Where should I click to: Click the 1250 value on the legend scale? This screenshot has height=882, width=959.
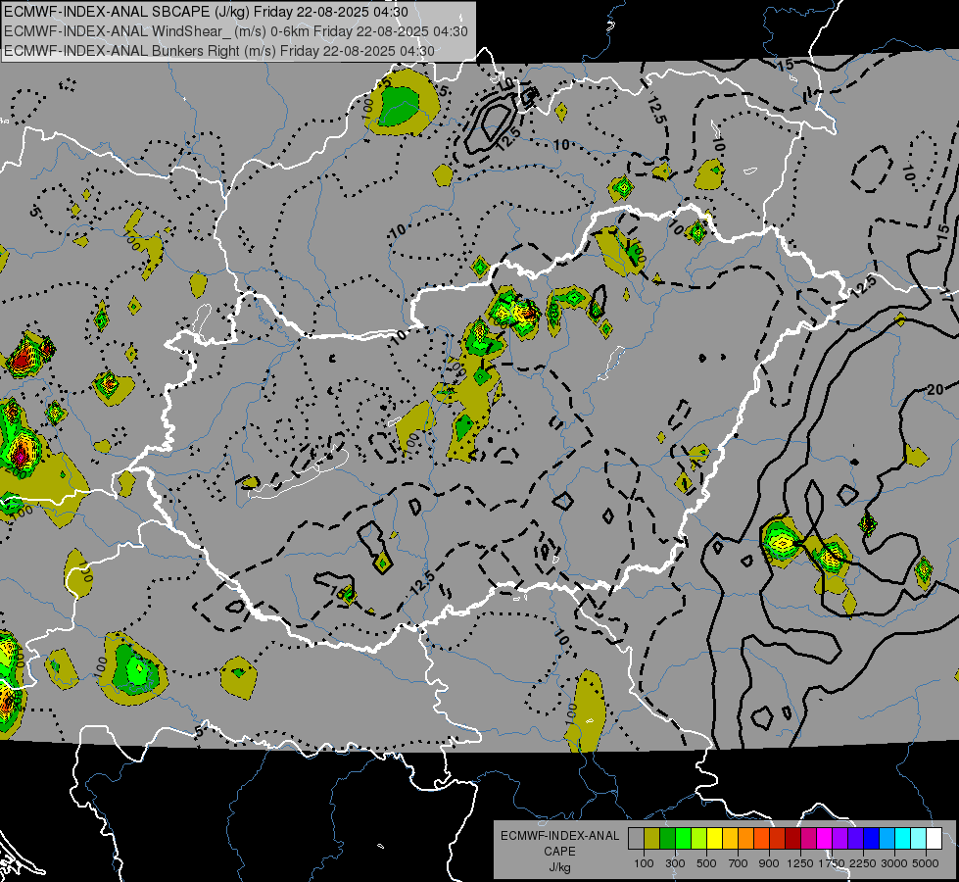pyautogui.click(x=800, y=863)
